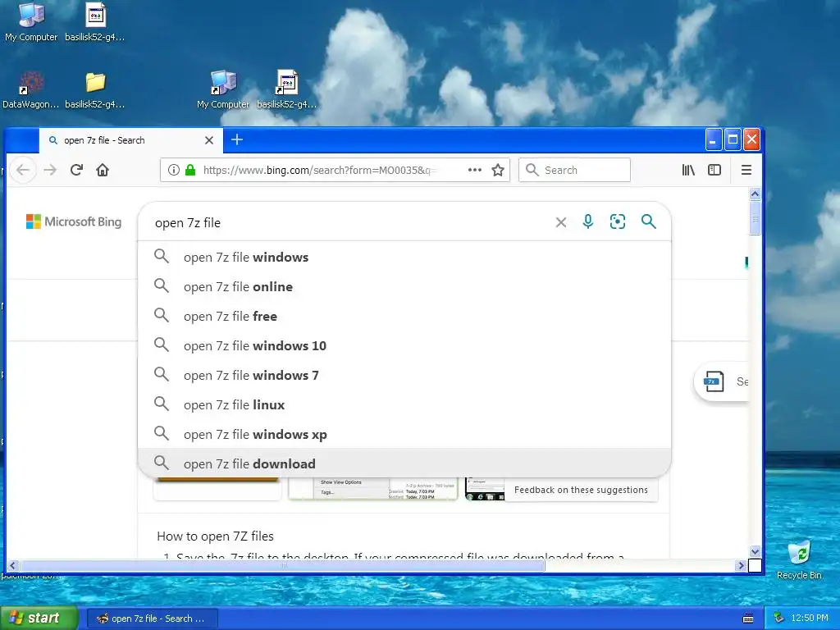Toggle the sidebar icon in browser toolbar
840x630 pixels.
(714, 170)
